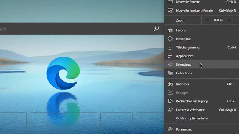The image size is (239, 134).
Task: Click the Paramètres gear icon
Action: [x=170, y=129]
